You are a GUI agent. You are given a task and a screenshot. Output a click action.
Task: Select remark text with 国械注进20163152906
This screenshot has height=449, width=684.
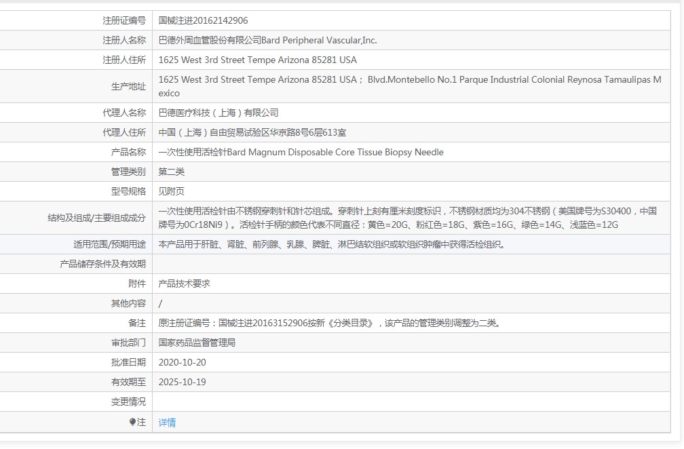330,323
